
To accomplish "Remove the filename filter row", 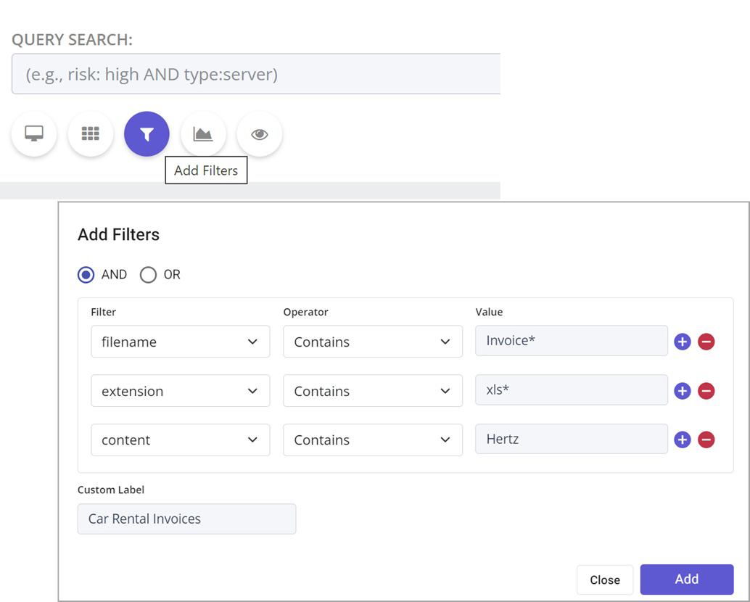I will [x=706, y=342].
